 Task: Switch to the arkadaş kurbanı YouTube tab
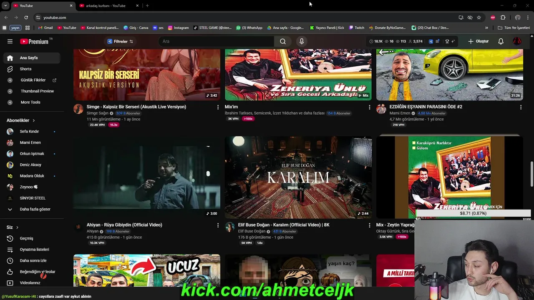(x=108, y=5)
